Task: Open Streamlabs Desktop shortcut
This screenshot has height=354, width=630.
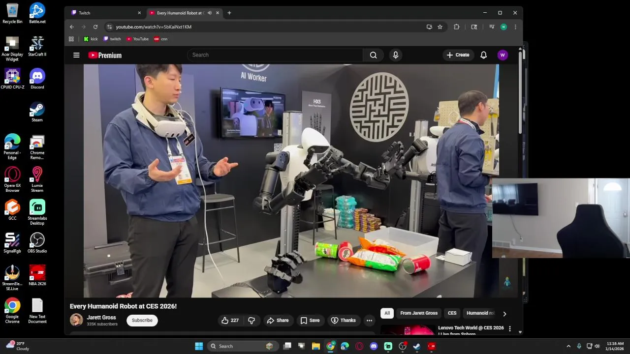Action: click(37, 212)
